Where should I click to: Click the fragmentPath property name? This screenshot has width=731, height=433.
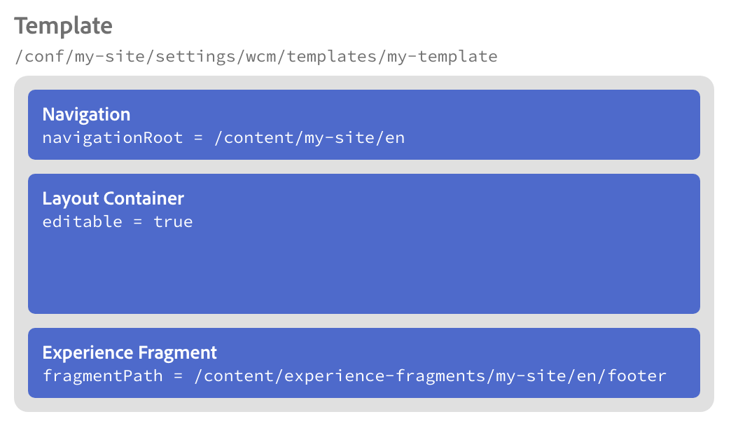102,376
